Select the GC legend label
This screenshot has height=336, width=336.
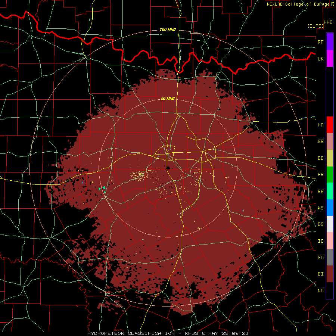[321, 257]
